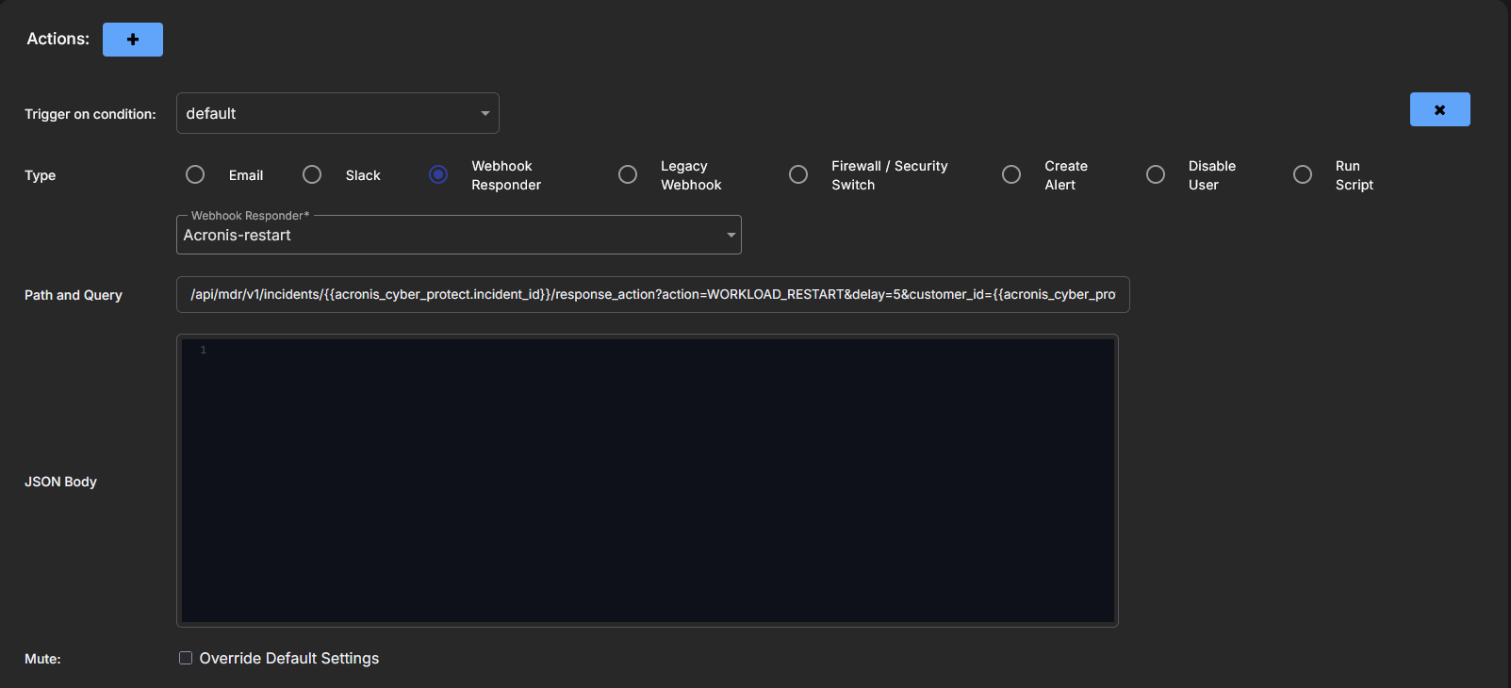Screen dimensions: 1511x688
Task: Select Disable User action type
Action: click(1156, 175)
